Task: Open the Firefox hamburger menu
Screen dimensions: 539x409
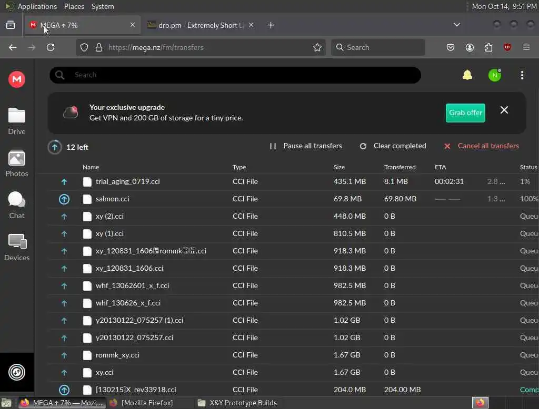Action: [x=526, y=47]
